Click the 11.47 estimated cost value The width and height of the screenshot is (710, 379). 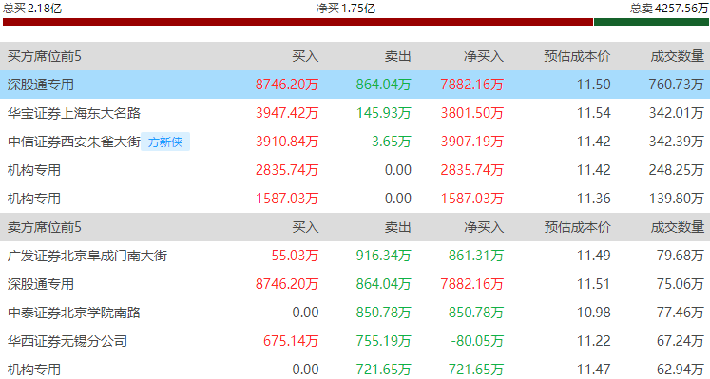click(594, 370)
